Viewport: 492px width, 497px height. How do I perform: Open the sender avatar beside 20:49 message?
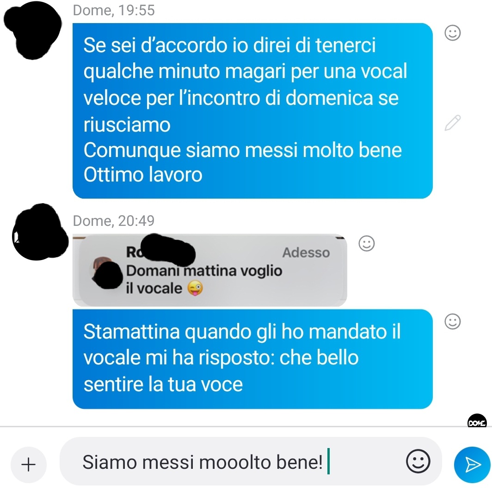click(40, 232)
